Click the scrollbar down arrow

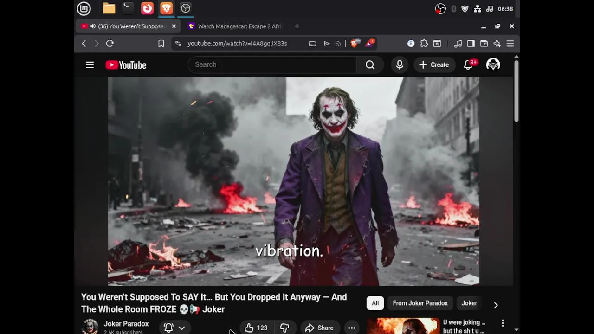pos(516,330)
